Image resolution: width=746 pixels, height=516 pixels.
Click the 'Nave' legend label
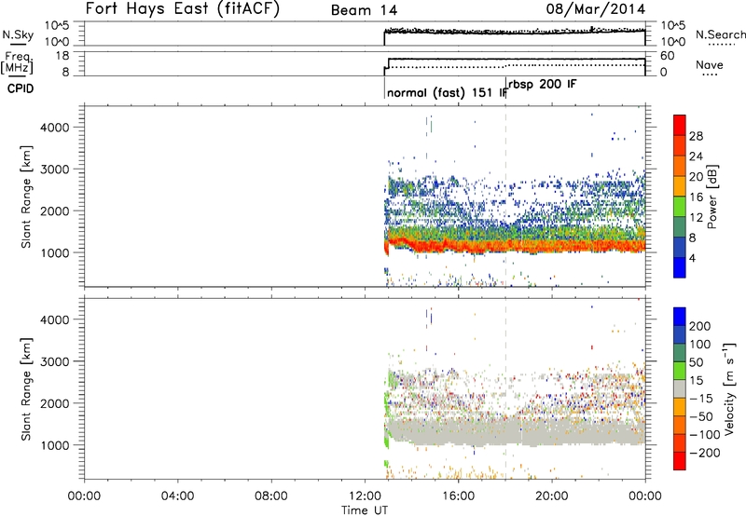[x=709, y=64]
